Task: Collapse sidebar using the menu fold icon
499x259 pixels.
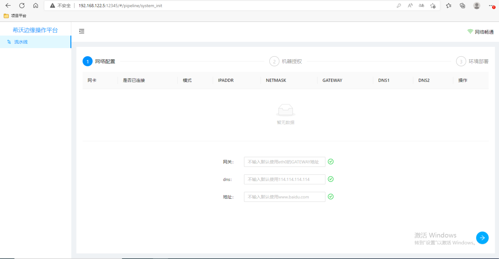Action: point(82,31)
